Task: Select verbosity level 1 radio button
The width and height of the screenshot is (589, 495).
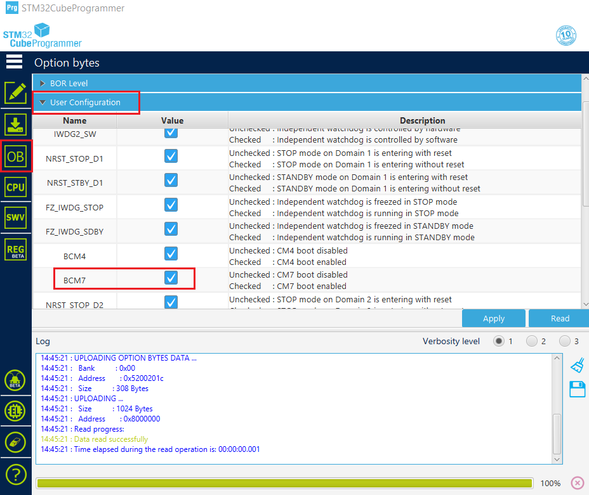Action: coord(498,341)
